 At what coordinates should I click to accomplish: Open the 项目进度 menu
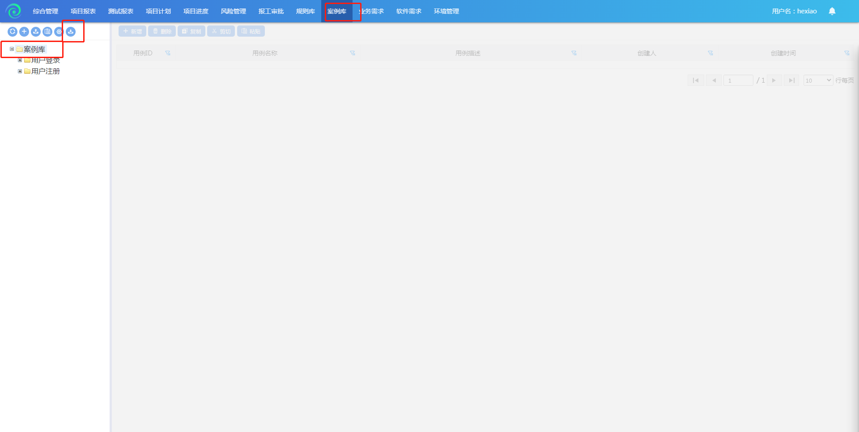pyautogui.click(x=196, y=11)
